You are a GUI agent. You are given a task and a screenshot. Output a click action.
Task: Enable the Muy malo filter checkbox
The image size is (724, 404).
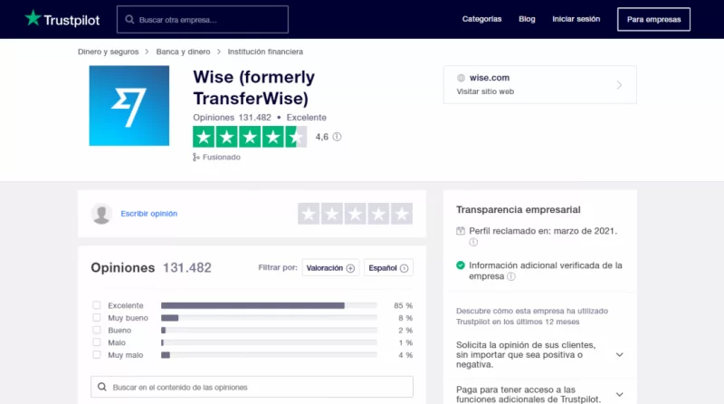(x=97, y=355)
